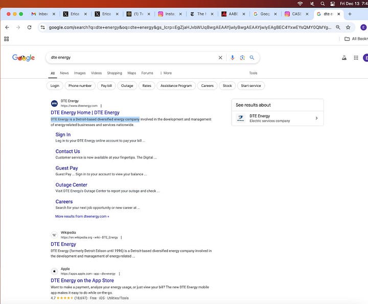Open Search Labs flask icon
368x304 pixels.
344,58
